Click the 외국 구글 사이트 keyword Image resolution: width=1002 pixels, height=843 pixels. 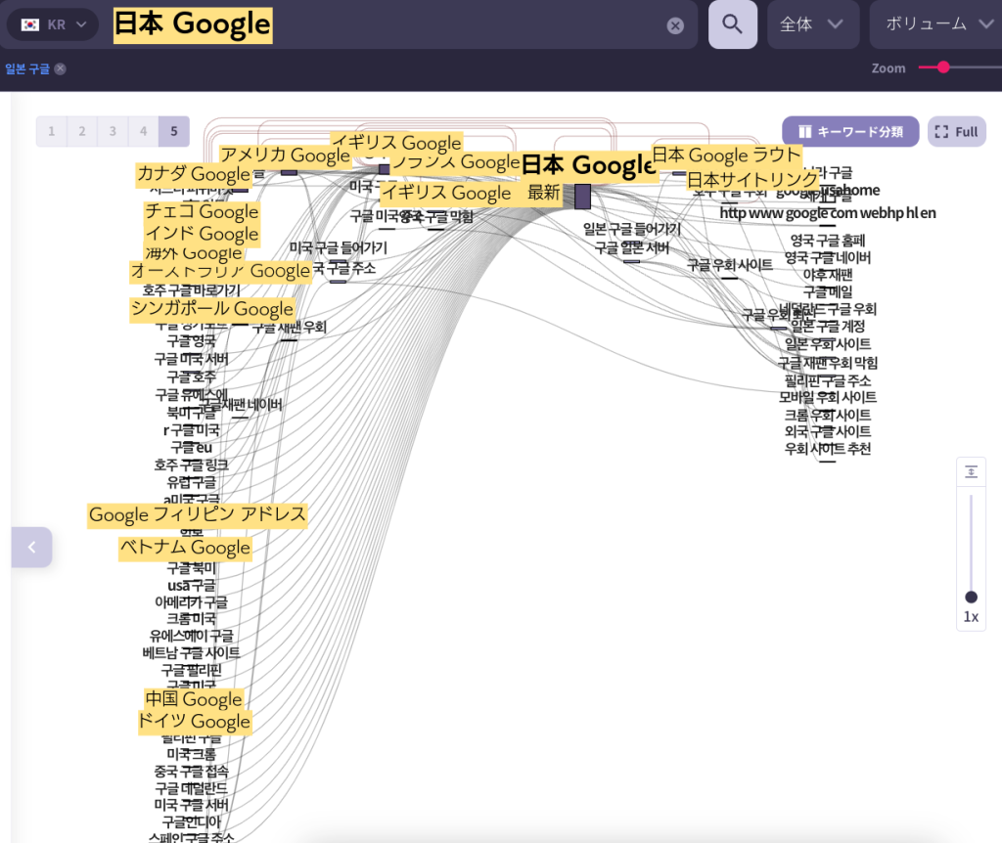click(x=828, y=431)
